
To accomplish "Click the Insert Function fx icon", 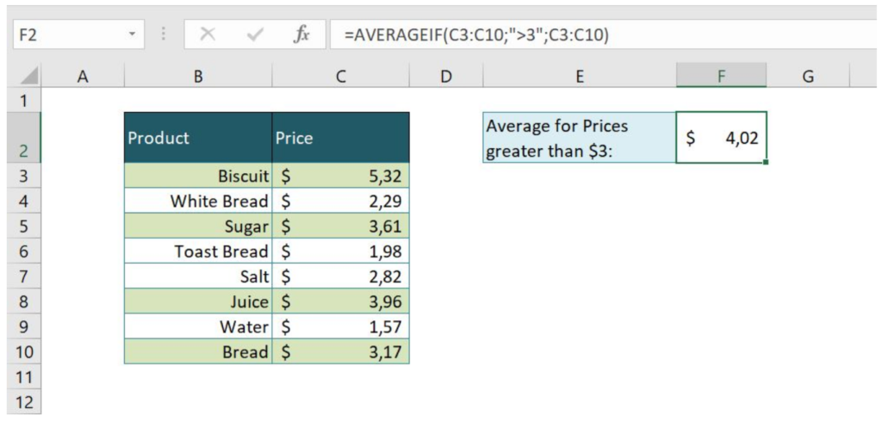I will 301,35.
